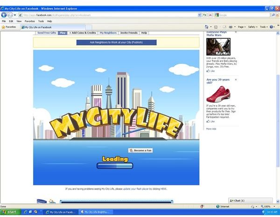Go back with the browser Back arrow
The height and width of the screenshot is (217, 280).
click(4, 15)
